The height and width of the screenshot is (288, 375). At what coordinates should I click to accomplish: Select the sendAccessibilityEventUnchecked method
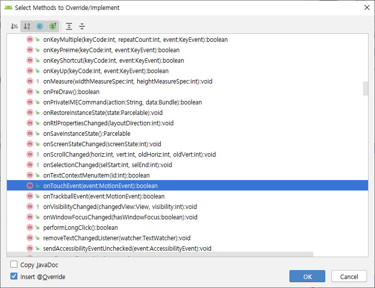187,248
